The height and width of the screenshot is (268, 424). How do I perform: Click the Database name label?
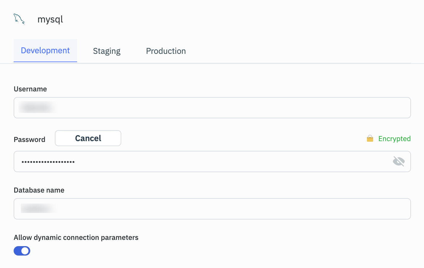click(39, 190)
